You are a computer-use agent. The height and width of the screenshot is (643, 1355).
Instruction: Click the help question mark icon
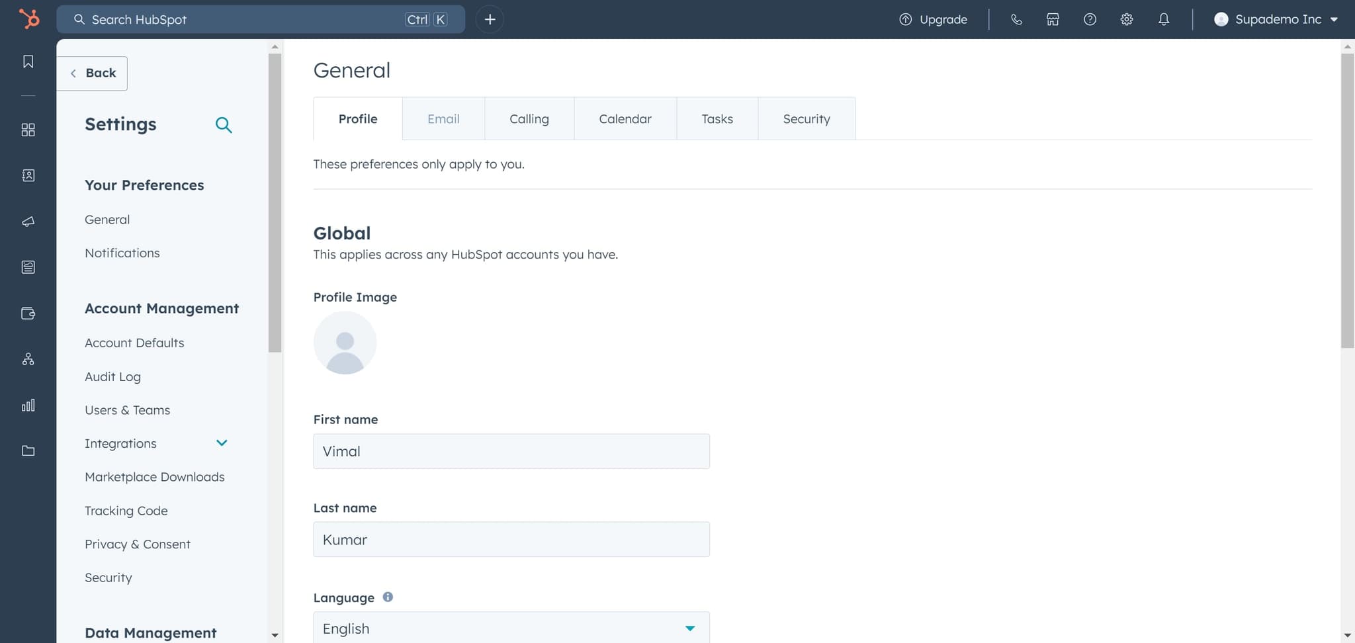coord(1090,19)
